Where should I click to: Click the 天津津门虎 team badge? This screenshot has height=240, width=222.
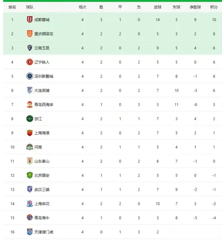pos(30,232)
